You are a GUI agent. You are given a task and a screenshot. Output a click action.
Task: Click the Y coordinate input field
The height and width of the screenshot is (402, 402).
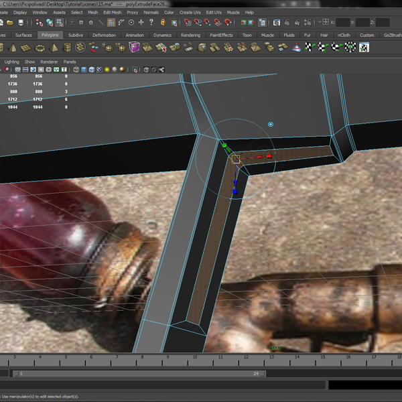pos(362,23)
